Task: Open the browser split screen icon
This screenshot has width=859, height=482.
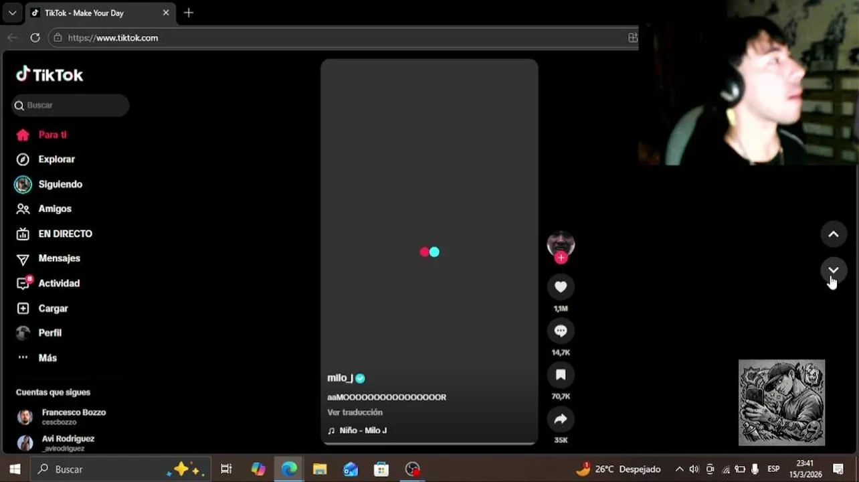Action: click(632, 37)
